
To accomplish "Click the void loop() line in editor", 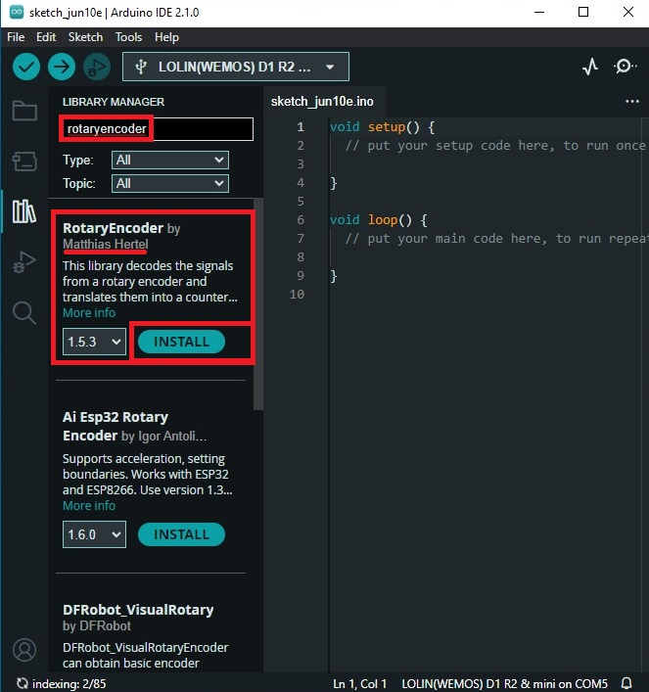I will [x=379, y=220].
